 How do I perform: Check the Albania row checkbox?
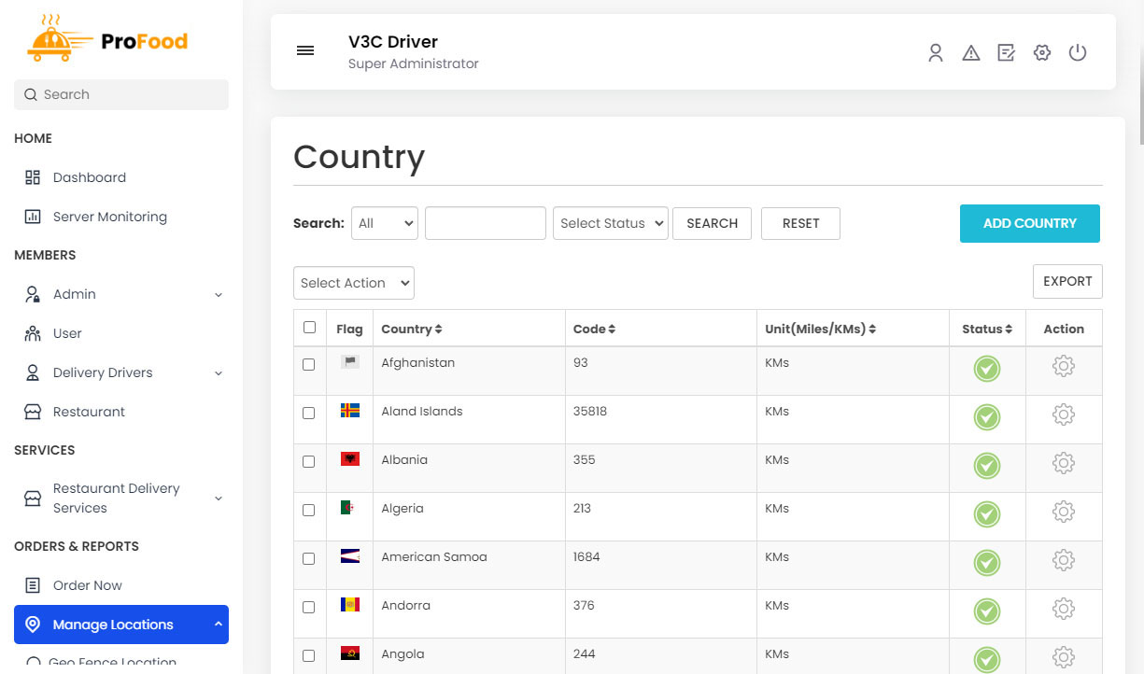coord(309,461)
